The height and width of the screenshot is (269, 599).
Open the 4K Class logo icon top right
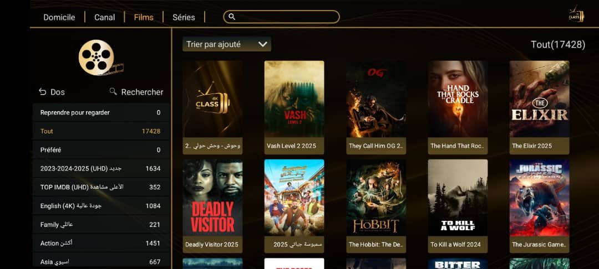(x=576, y=14)
